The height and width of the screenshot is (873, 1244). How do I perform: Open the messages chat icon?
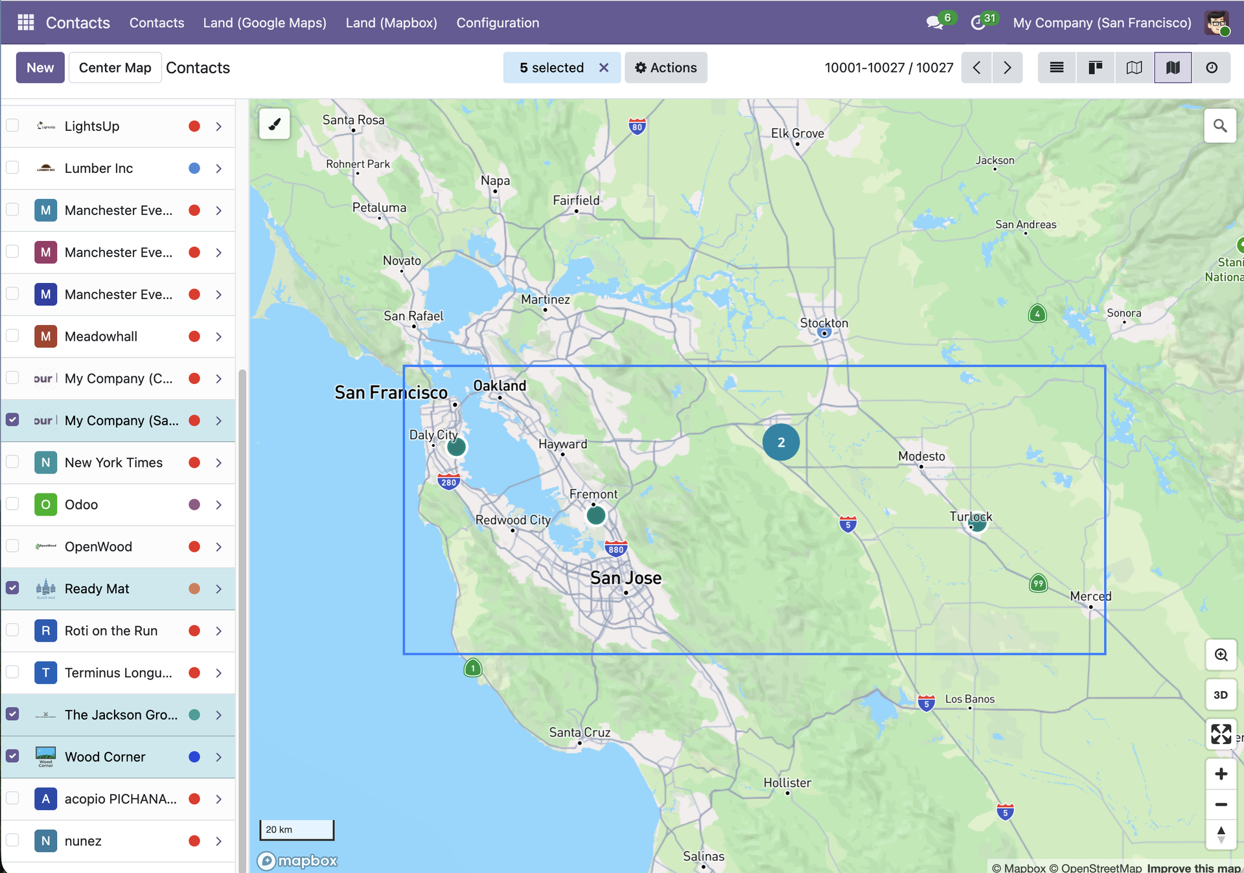tap(934, 23)
